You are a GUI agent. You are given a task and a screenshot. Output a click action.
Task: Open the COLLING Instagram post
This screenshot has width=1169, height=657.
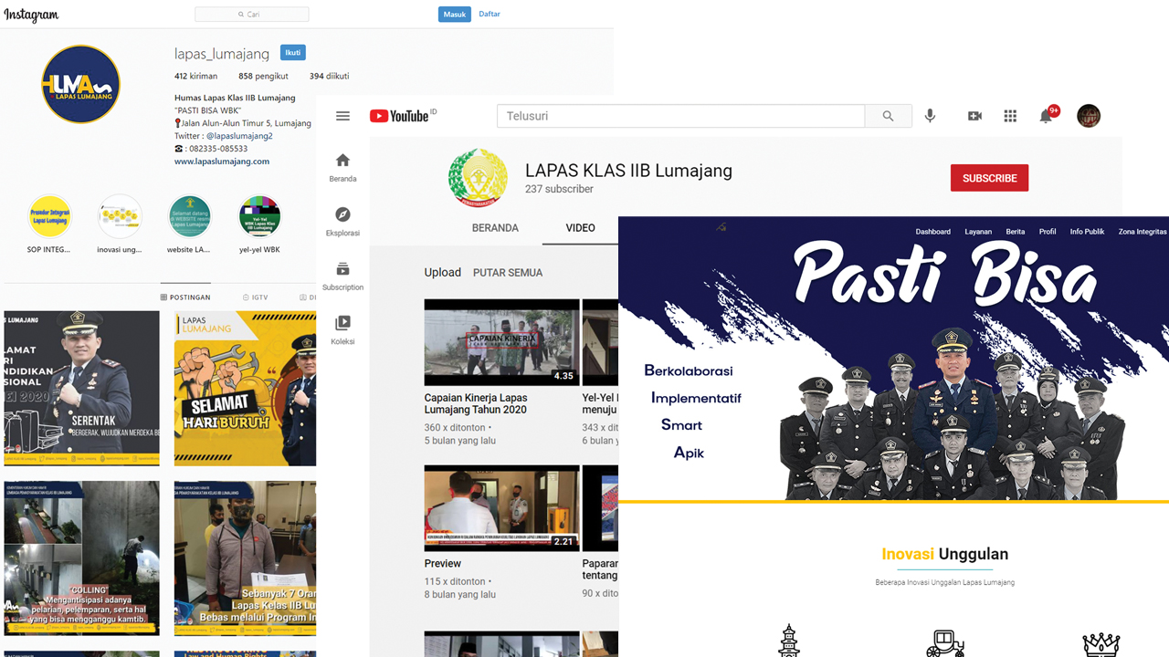click(81, 558)
